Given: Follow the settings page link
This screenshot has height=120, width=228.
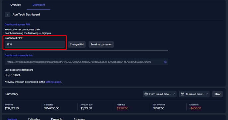Looking at the screenshot, I should (53, 82).
